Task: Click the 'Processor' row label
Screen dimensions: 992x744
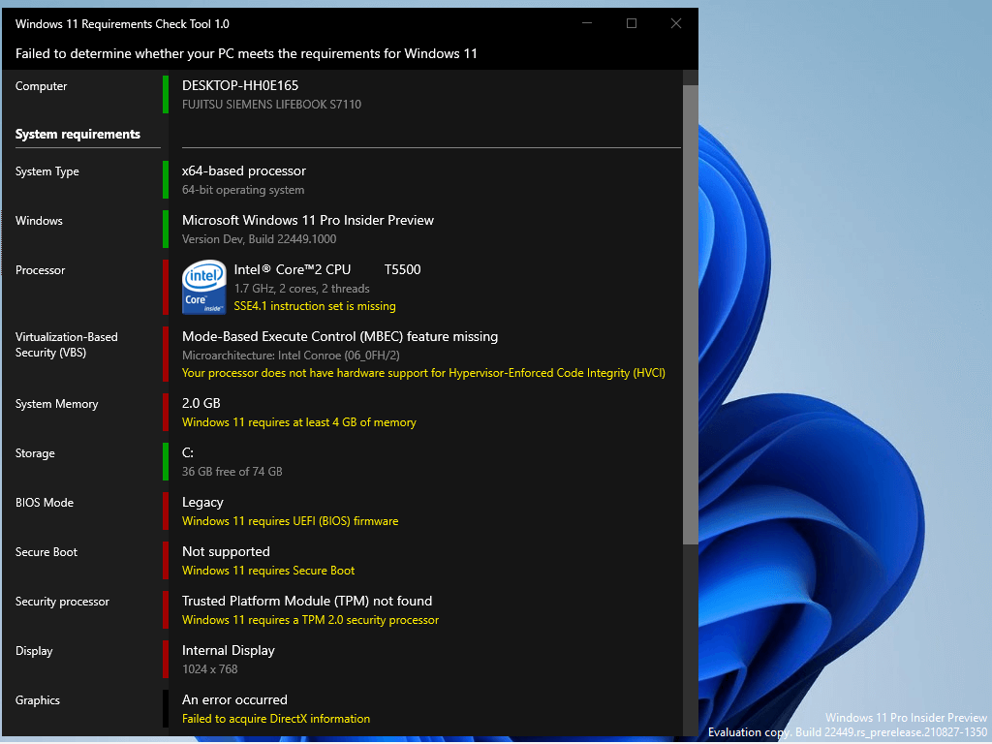Action: 41,270
